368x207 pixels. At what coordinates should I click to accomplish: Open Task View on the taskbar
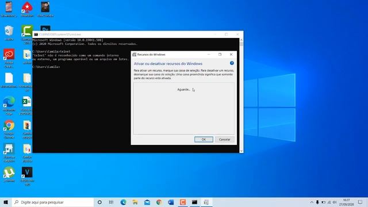tap(111, 202)
